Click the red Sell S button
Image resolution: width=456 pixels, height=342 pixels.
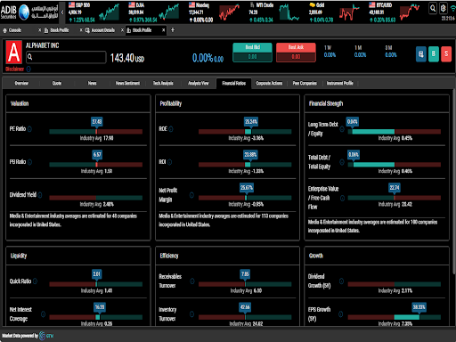coord(446,54)
